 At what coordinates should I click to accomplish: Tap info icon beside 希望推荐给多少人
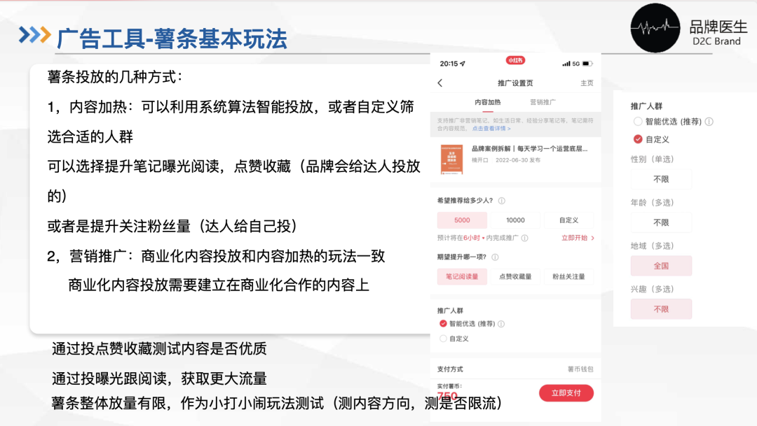pos(502,201)
